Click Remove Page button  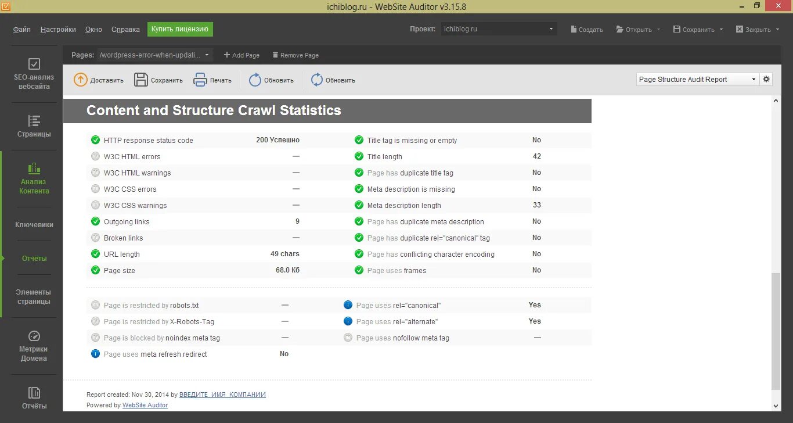pos(295,55)
